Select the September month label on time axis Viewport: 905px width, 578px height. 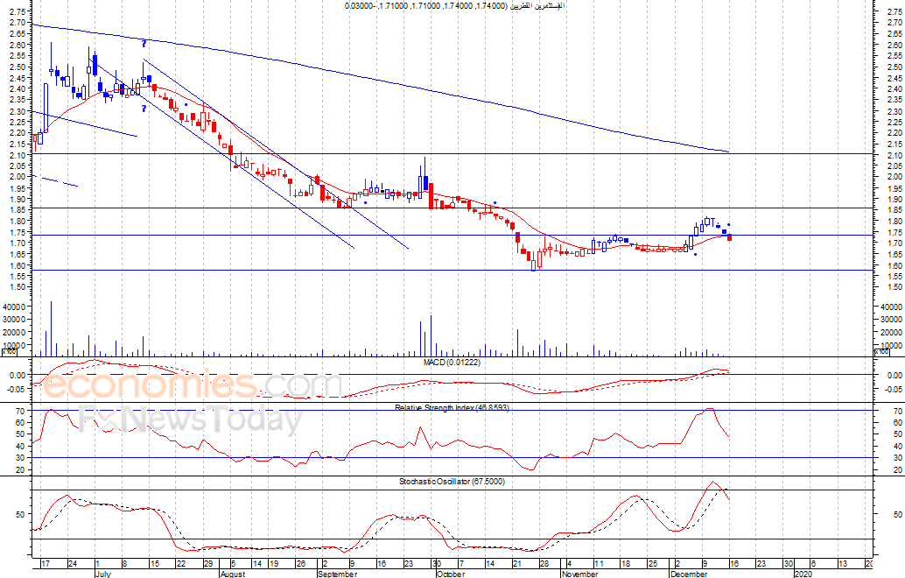[337, 574]
